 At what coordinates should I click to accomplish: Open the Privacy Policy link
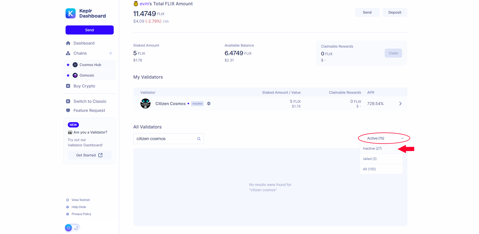tap(81, 214)
